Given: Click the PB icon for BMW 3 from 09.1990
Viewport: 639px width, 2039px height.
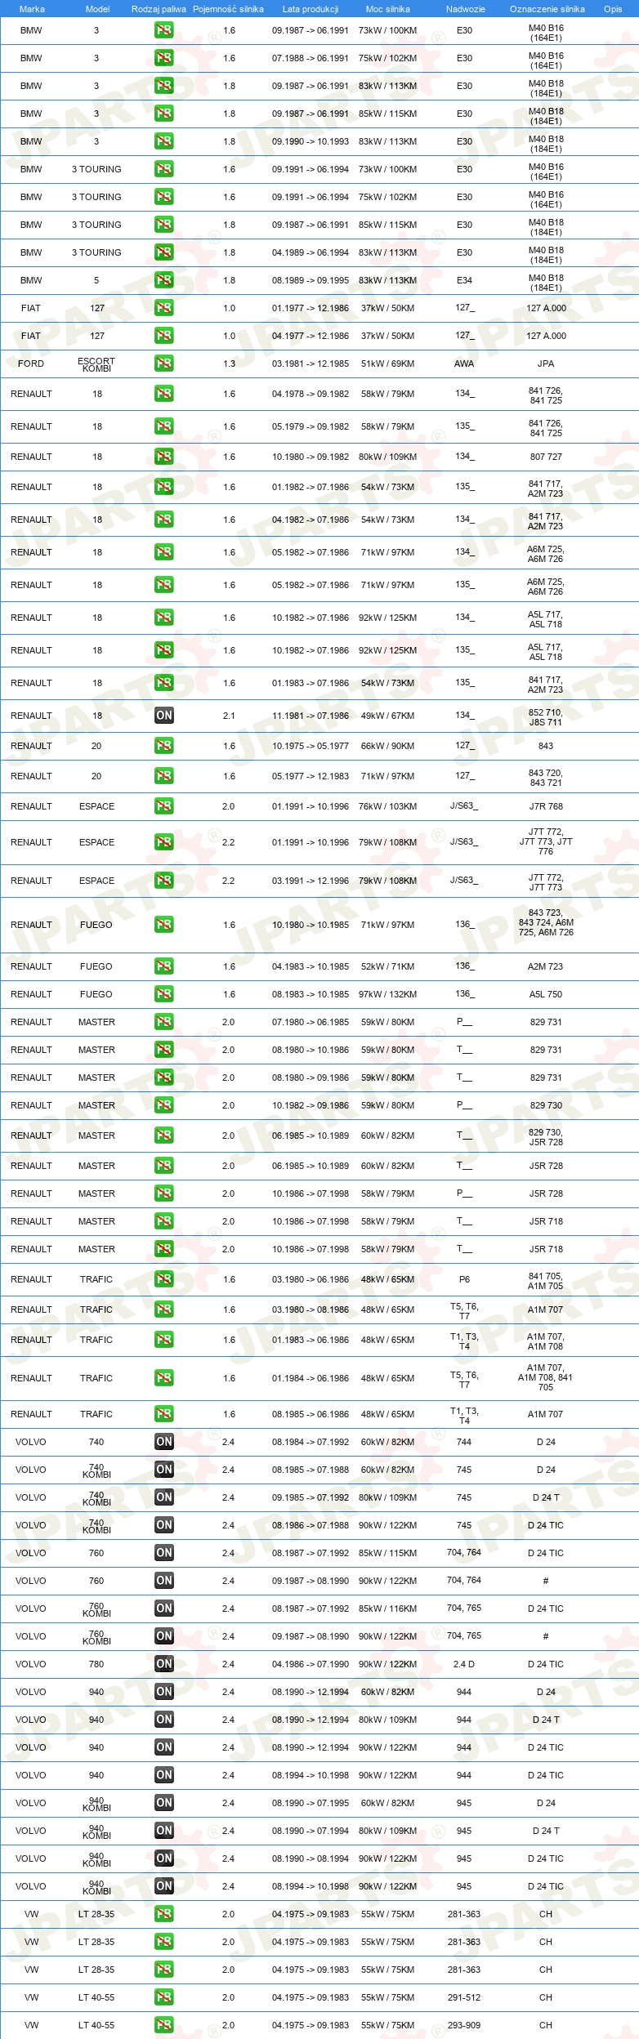Looking at the screenshot, I should (163, 141).
